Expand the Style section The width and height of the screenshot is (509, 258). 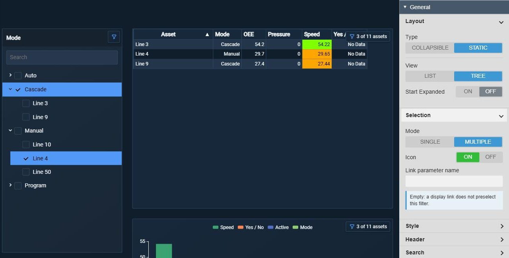[454, 226]
